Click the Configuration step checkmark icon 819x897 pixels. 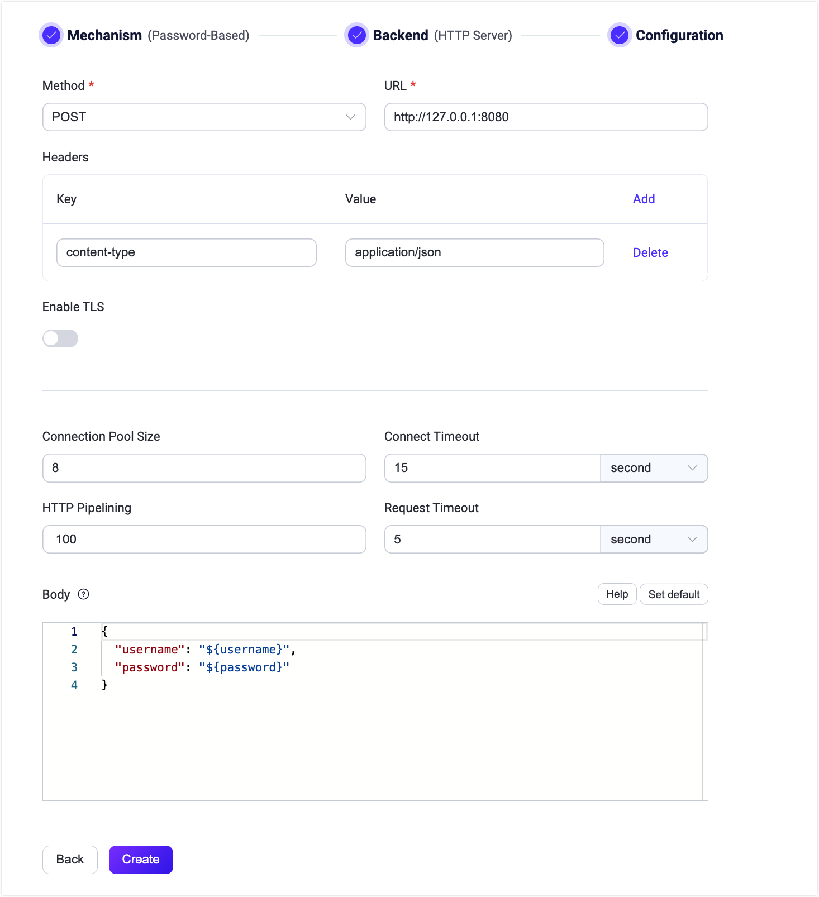click(x=619, y=35)
